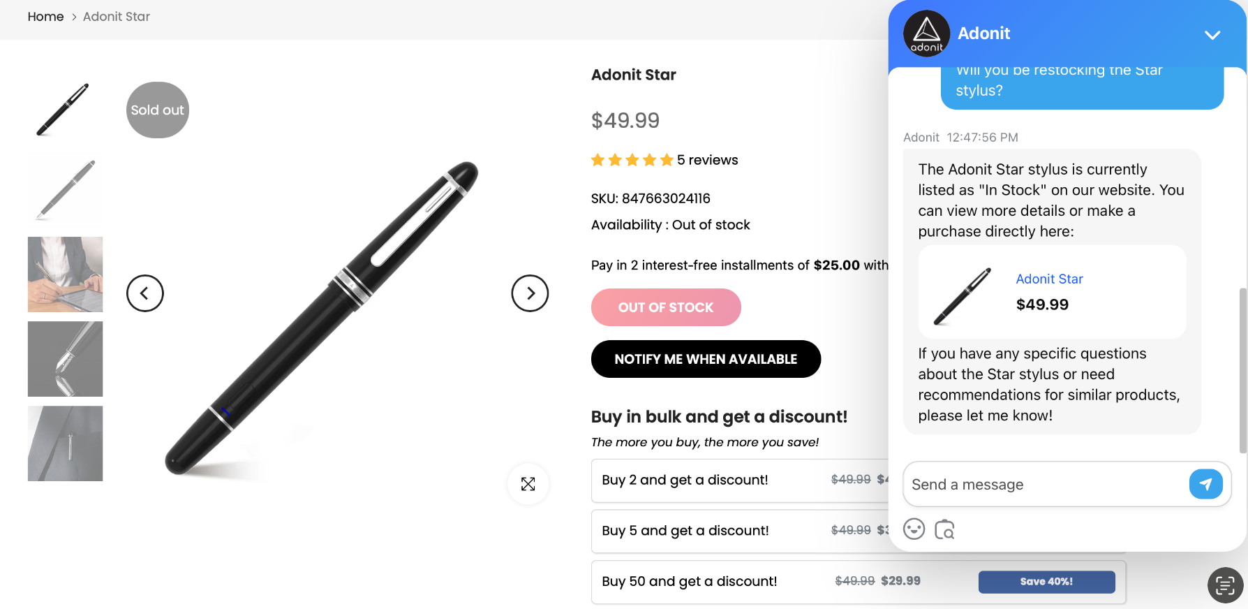The height and width of the screenshot is (609, 1248).
Task: Click the Out of Stock button
Action: pyautogui.click(x=666, y=307)
